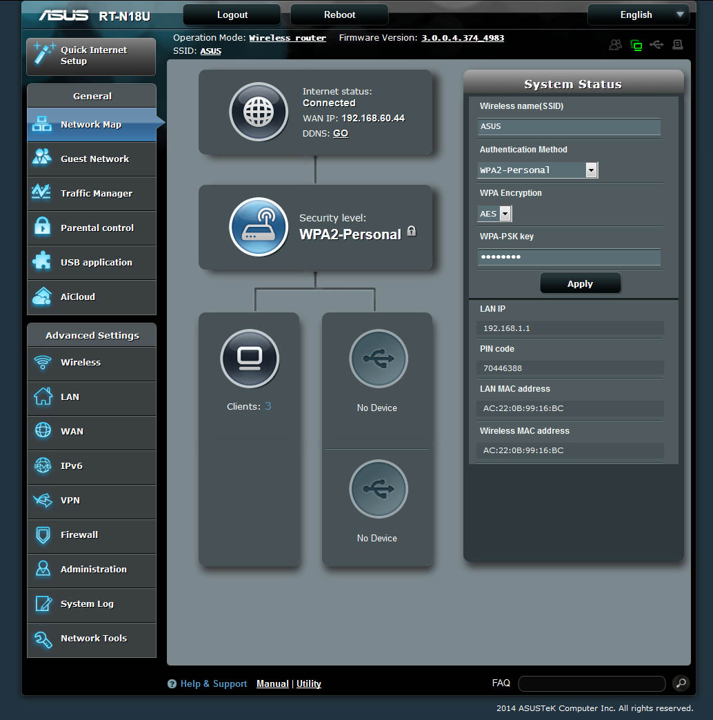The image size is (713, 720).
Task: Click the WAN IP 192.168.60.44 text
Action: pos(373,118)
